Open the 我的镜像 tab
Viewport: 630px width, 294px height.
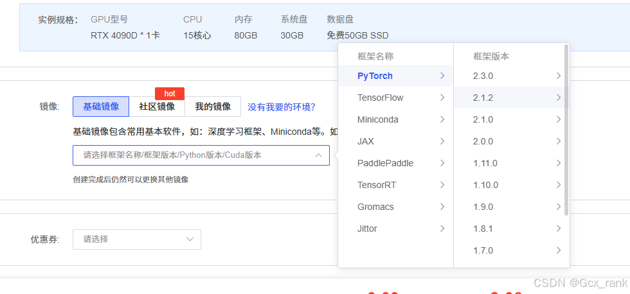pyautogui.click(x=213, y=107)
